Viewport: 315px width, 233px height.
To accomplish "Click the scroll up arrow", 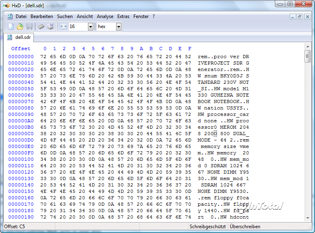I will 308,47.
